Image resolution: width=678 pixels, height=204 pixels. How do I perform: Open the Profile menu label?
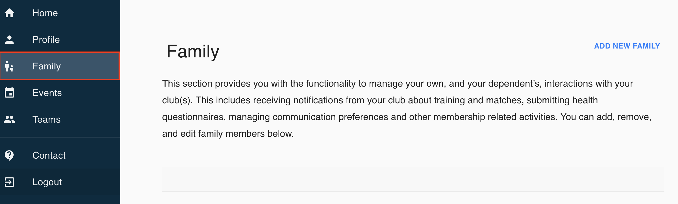coord(46,40)
